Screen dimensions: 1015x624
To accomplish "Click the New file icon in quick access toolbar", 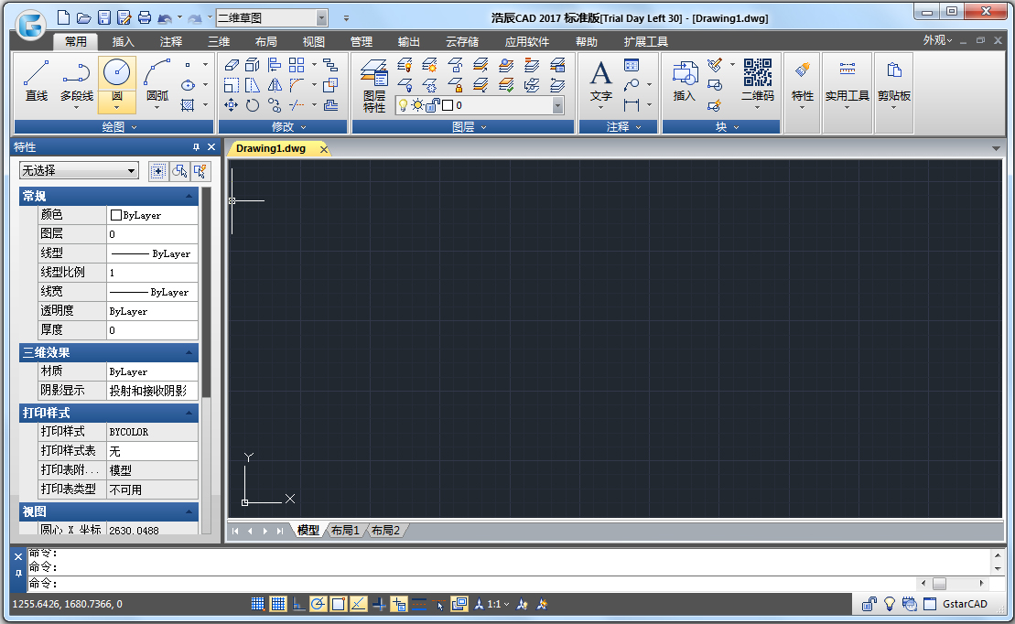I will [63, 17].
